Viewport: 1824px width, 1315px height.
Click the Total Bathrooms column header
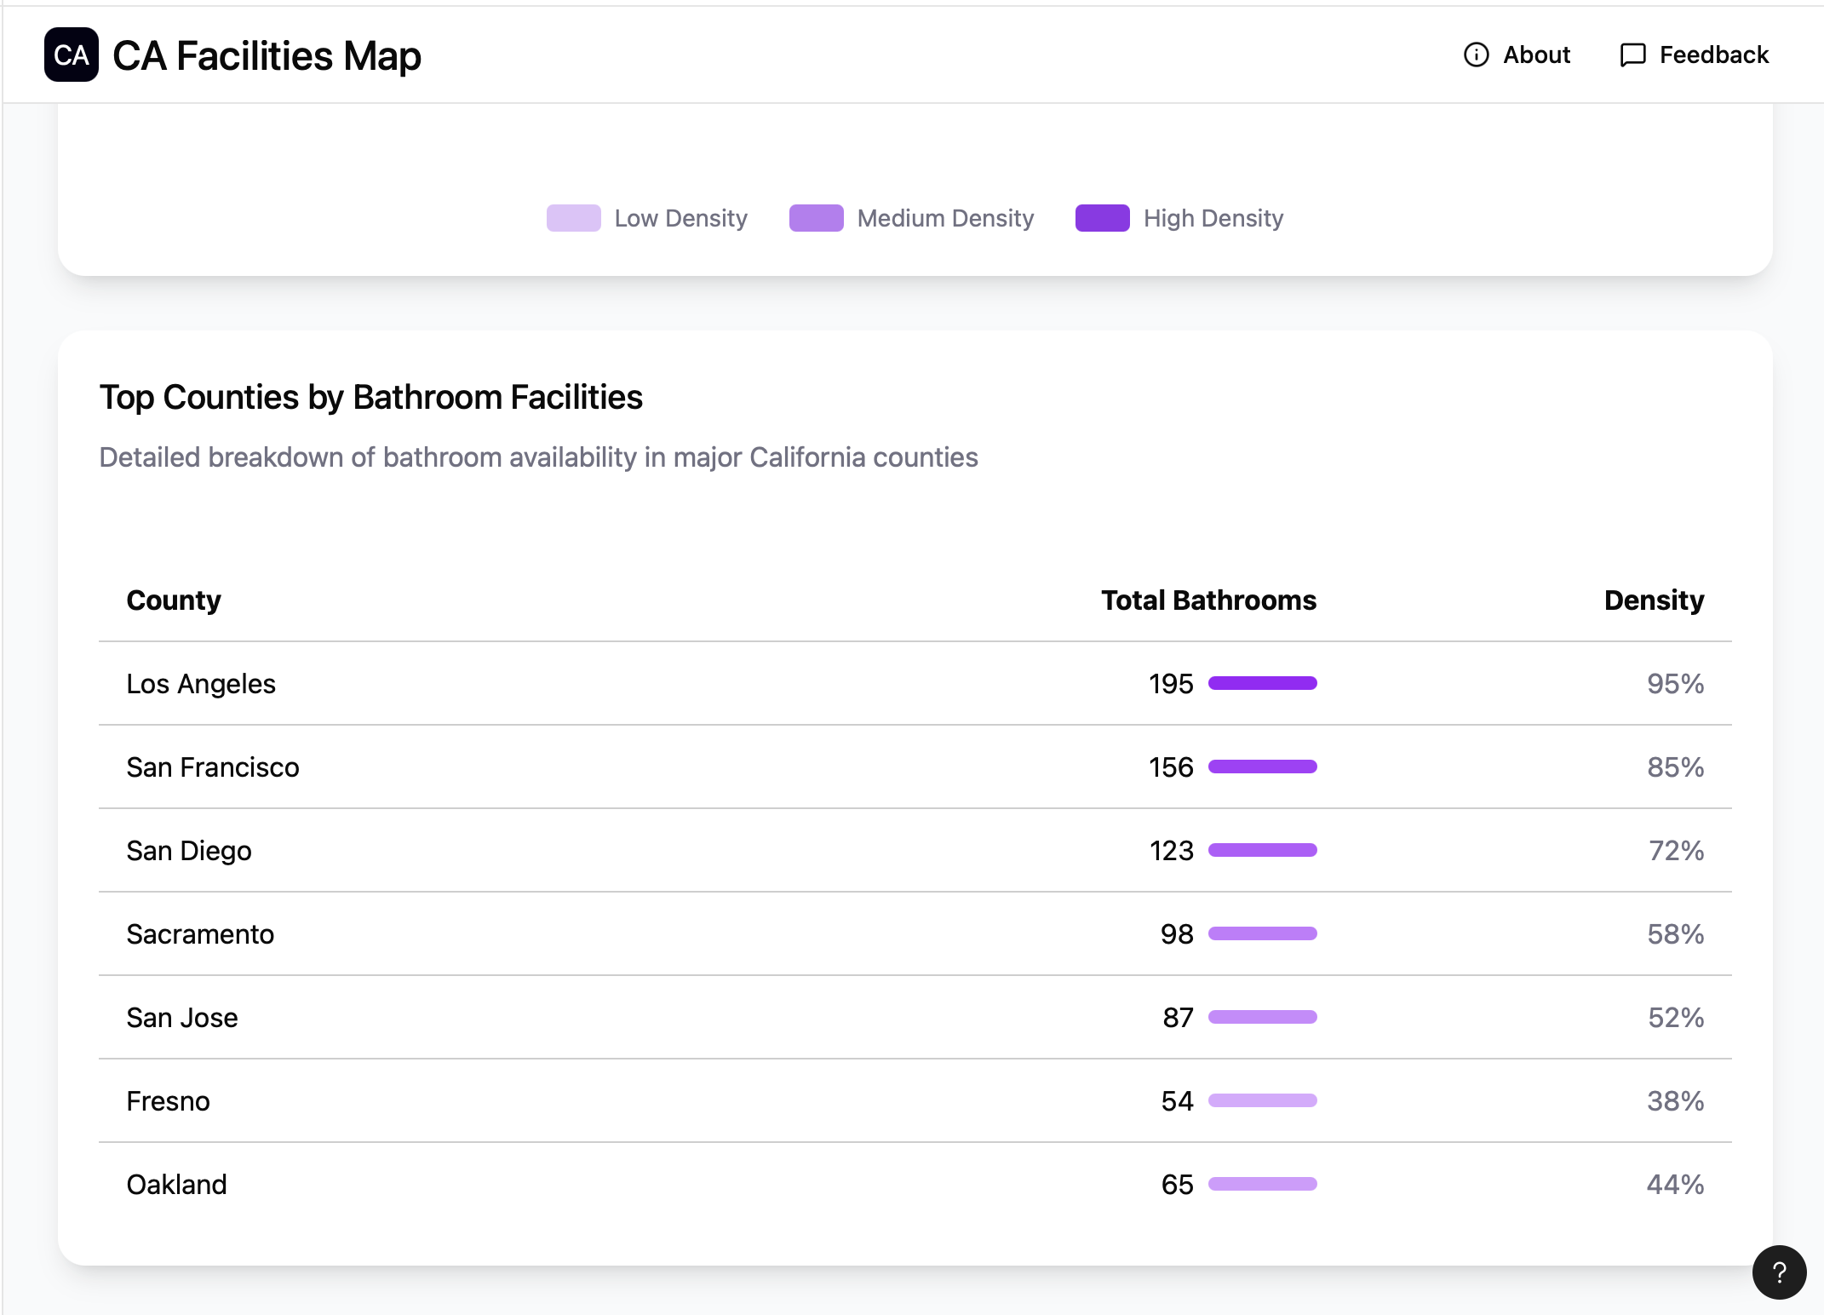click(1208, 600)
